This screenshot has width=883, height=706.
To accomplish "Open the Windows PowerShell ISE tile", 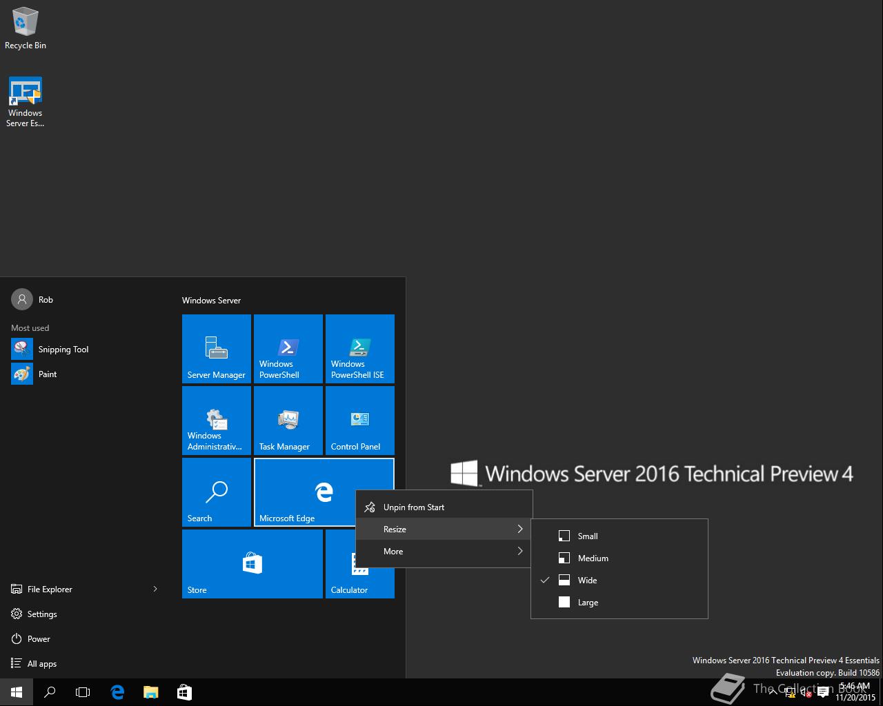I will point(360,349).
